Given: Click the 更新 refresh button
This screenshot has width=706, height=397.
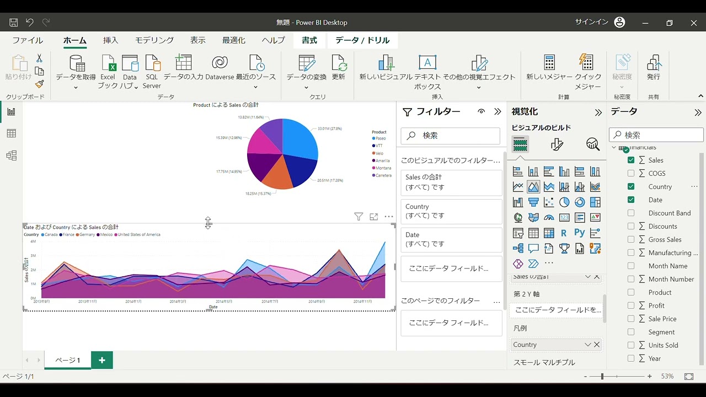Looking at the screenshot, I should (x=339, y=68).
